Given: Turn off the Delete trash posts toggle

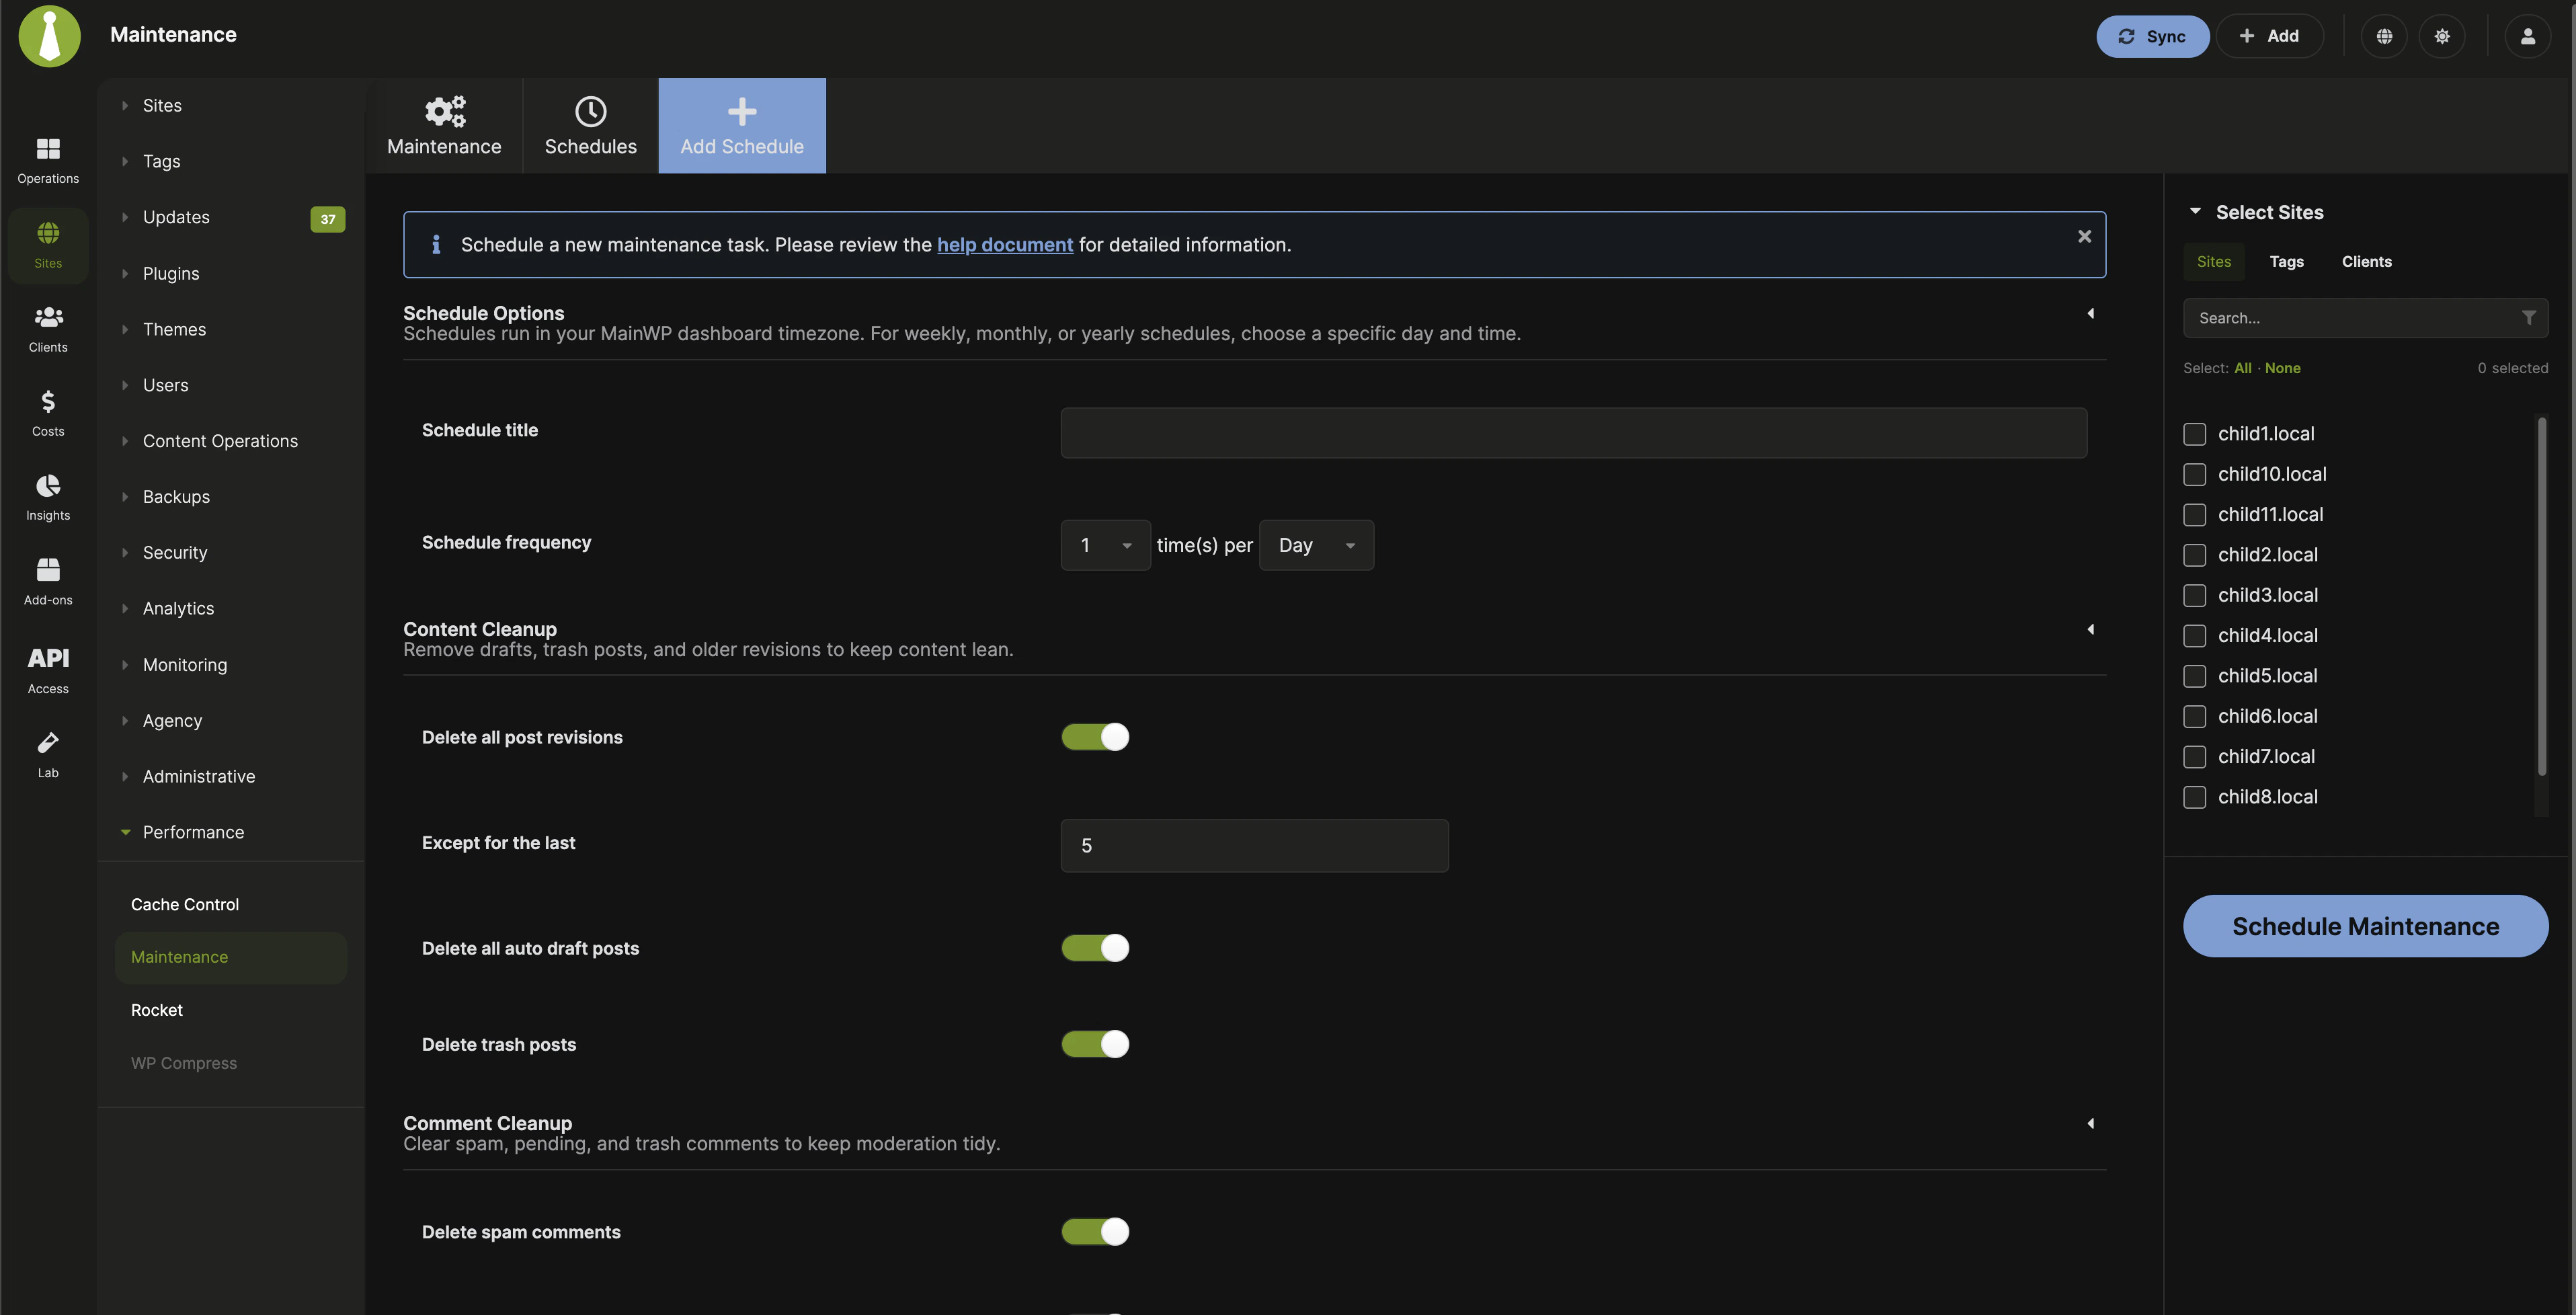Looking at the screenshot, I should click(x=1095, y=1043).
